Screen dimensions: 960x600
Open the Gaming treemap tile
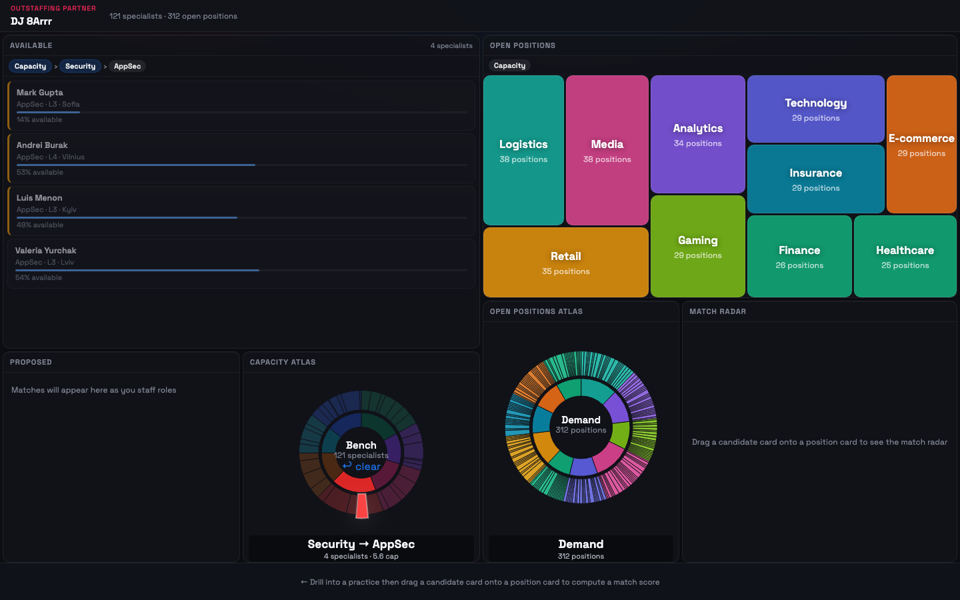pos(698,246)
